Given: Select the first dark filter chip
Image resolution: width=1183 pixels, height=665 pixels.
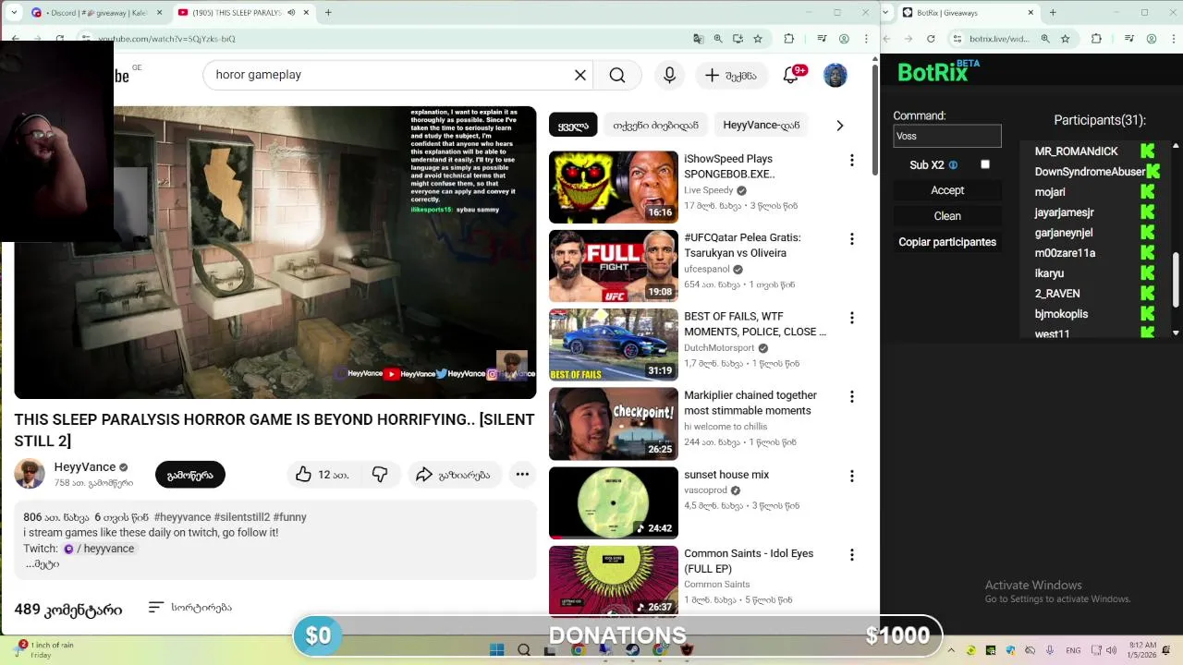Looking at the screenshot, I should tap(573, 126).
